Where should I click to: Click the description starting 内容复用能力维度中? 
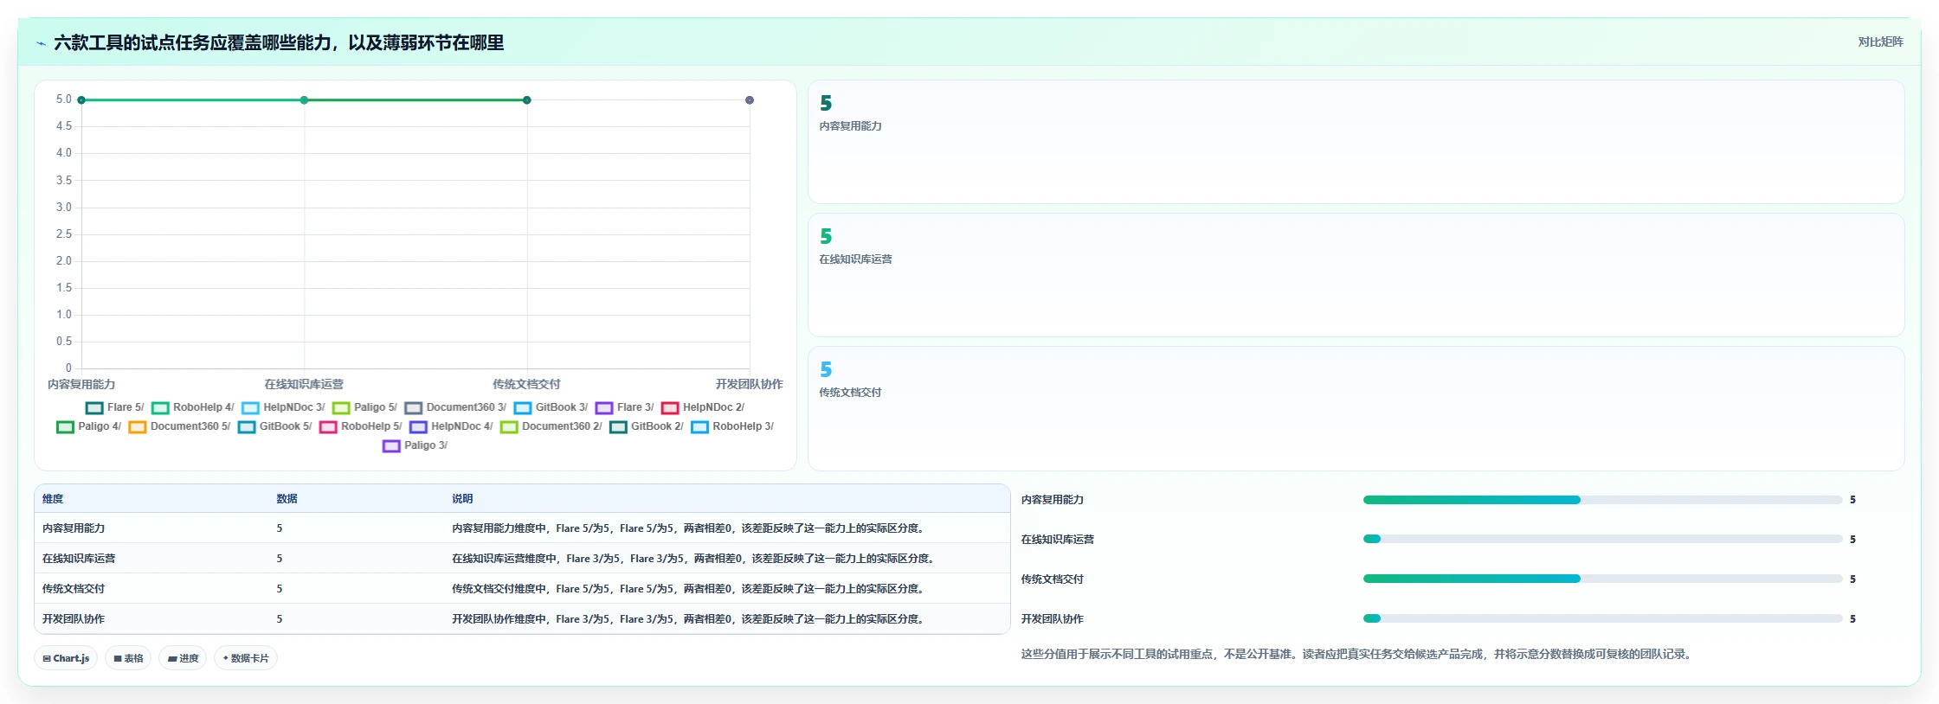tap(689, 528)
